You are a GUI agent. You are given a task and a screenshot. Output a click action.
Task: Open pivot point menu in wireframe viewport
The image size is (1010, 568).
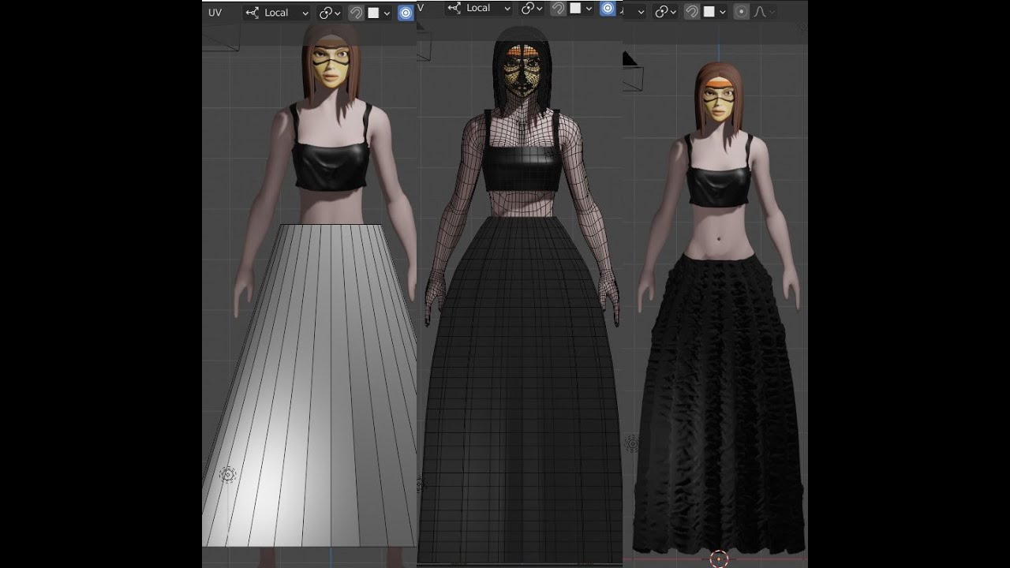pos(532,8)
